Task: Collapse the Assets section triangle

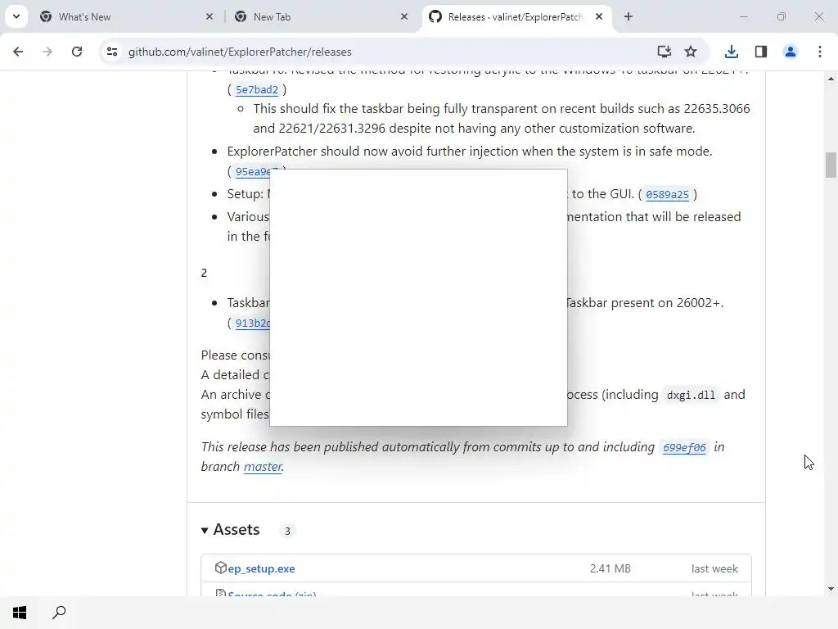Action: [x=204, y=531]
